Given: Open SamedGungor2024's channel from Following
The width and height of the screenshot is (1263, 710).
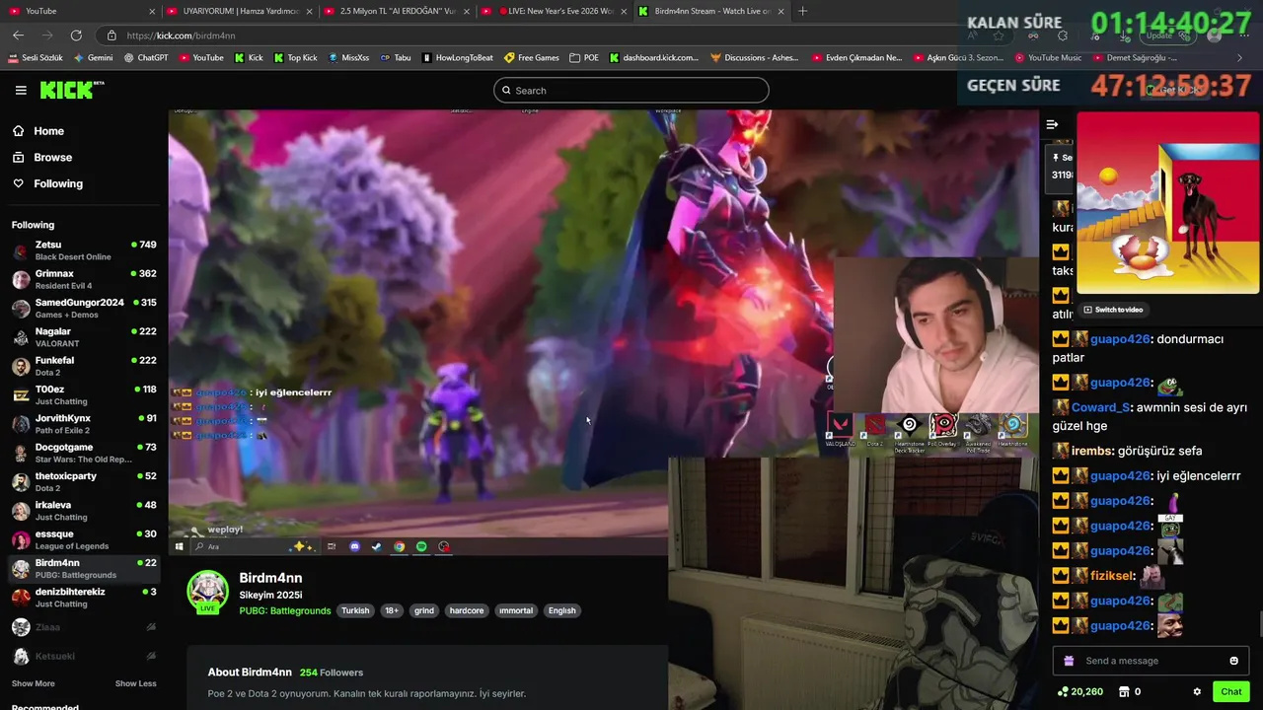Looking at the screenshot, I should [x=84, y=308].
